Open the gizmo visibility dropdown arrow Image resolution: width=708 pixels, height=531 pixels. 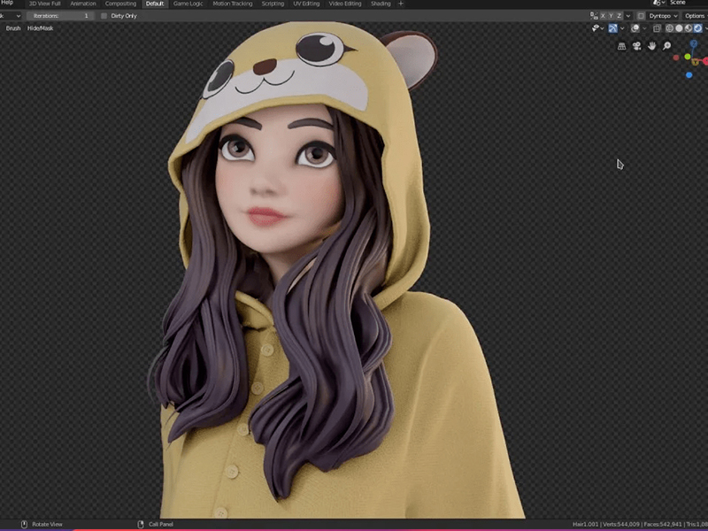(x=623, y=28)
